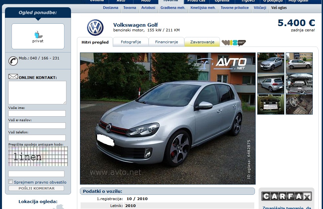Click the privat seller icon

point(38,35)
